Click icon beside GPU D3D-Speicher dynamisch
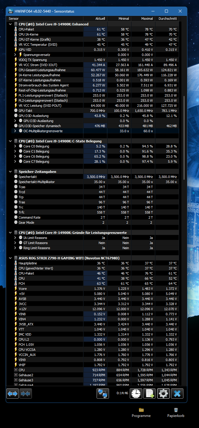Image resolution: width=199 pixels, height=428 pixels. tap(16, 126)
